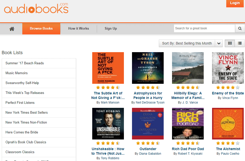Image resolution: width=245 pixels, height=161 pixels.
Task: Click star rating under The Alchemist
Action: 228,143
